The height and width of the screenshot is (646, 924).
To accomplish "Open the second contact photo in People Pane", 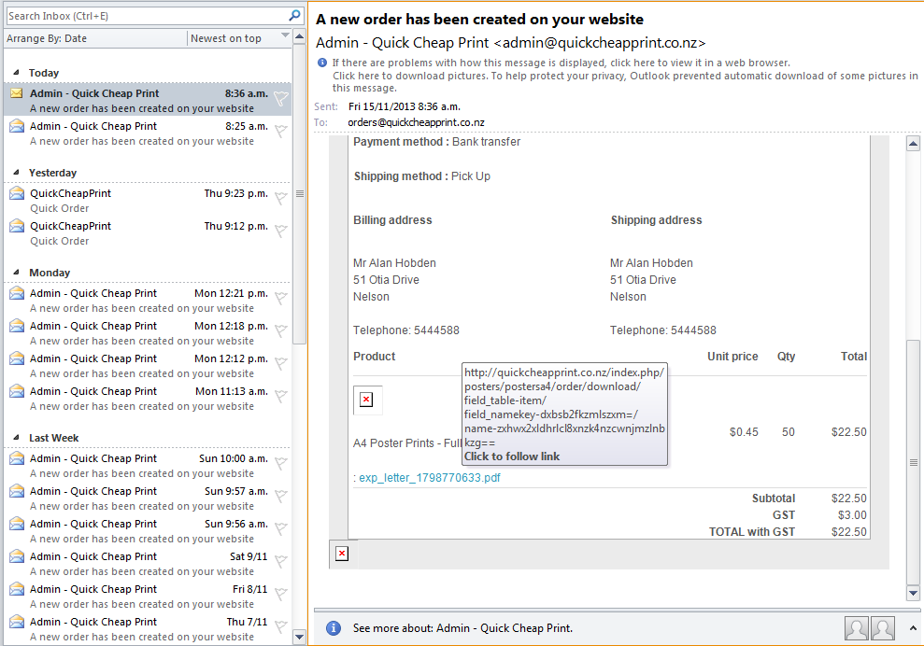I will 883,627.
